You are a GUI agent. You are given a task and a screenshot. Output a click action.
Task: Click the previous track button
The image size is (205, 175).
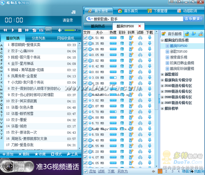pos(5,30)
